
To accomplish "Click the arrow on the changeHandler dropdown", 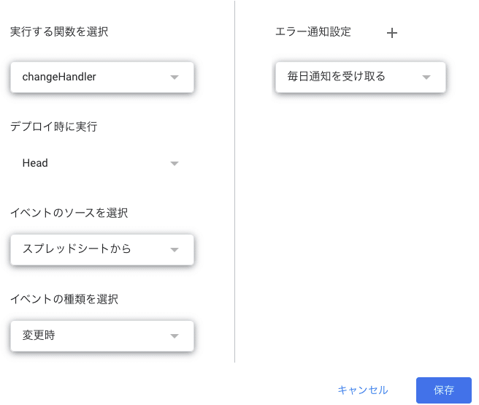I will [175, 77].
